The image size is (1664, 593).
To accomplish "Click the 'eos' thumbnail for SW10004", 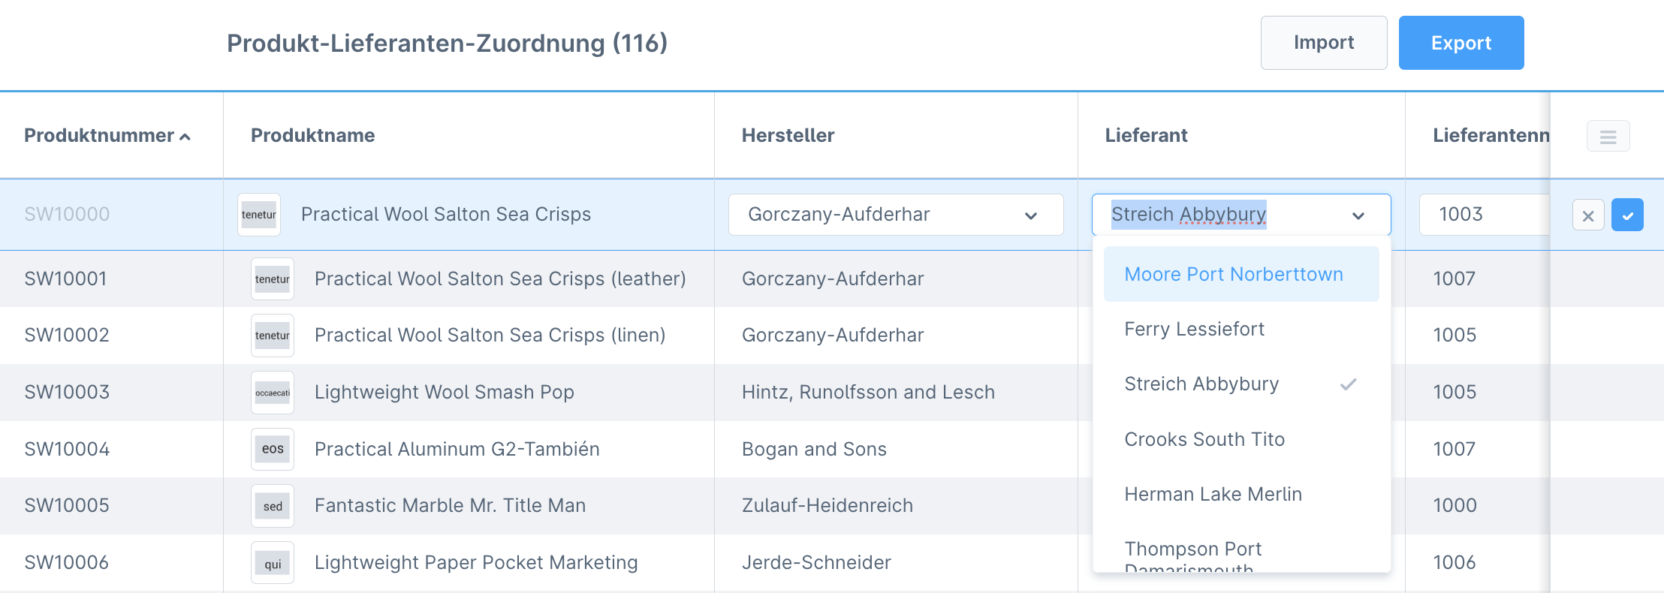I will (x=273, y=449).
